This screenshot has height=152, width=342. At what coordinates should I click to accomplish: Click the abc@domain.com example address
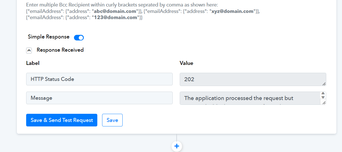pos(115,11)
